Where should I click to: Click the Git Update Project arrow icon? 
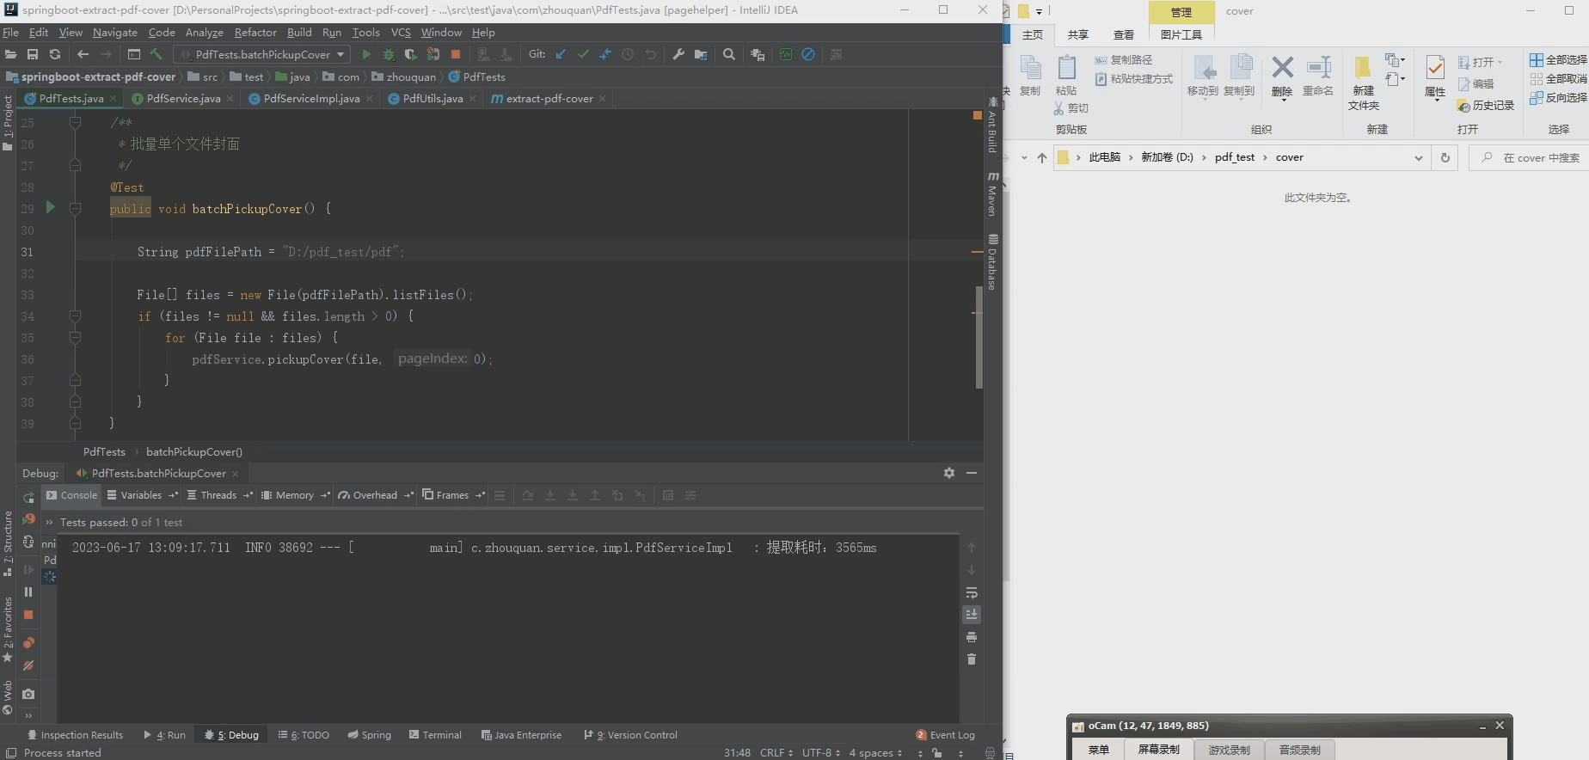[x=561, y=54]
